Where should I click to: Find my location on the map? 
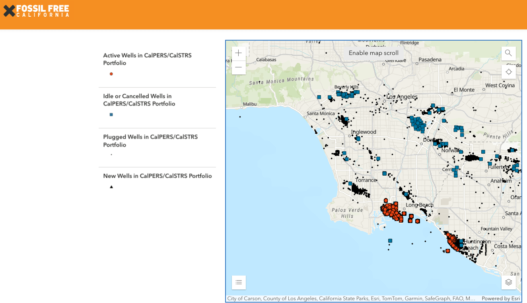tap(508, 72)
